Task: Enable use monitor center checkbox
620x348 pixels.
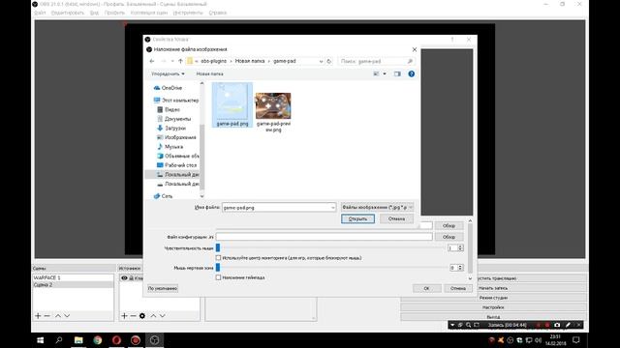Action: click(x=218, y=258)
